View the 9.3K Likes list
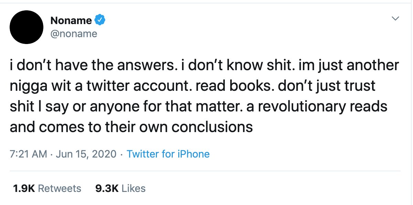The width and height of the screenshot is (413, 205). (120, 188)
